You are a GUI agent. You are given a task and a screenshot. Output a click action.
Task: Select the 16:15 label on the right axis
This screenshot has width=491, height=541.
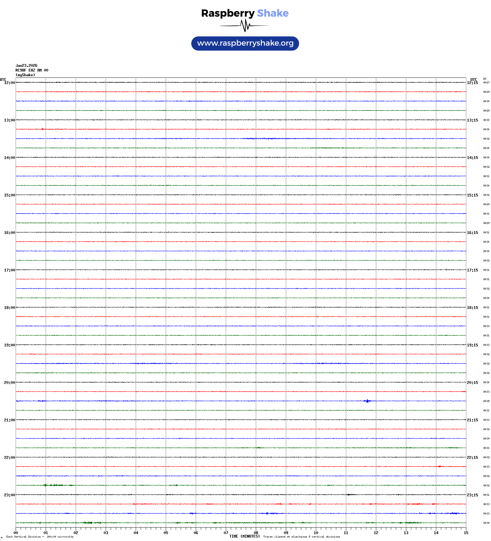point(472,233)
